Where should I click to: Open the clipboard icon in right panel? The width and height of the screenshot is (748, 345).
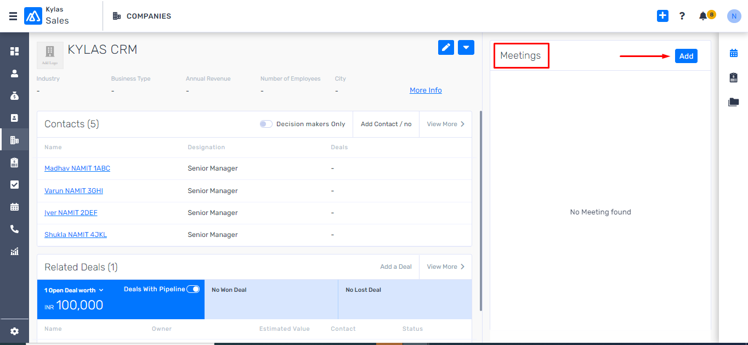[733, 77]
